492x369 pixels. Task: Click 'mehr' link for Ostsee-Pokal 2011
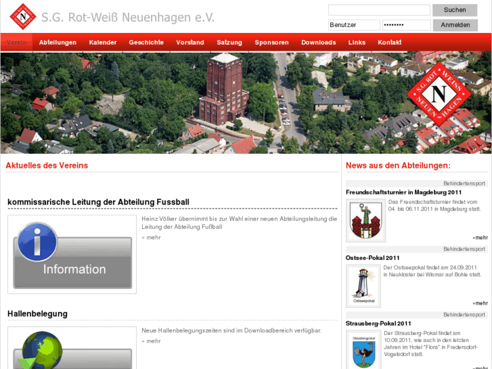click(x=480, y=303)
